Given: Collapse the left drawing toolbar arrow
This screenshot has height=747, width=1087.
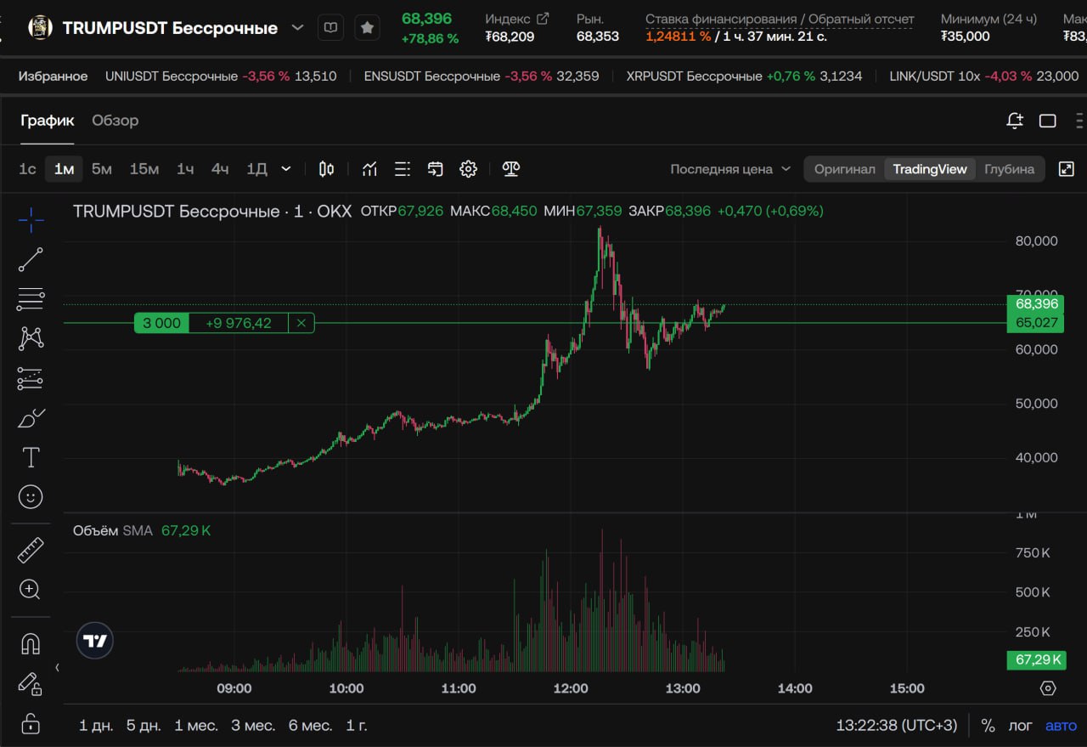Looking at the screenshot, I should coord(58,668).
